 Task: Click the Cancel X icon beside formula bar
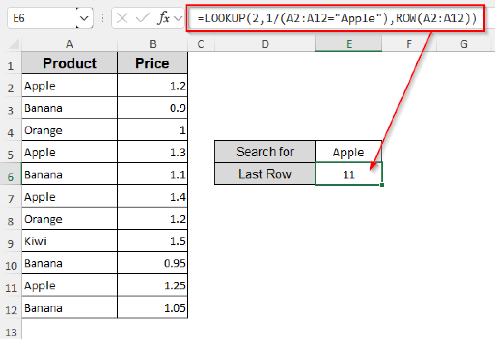[x=122, y=18]
